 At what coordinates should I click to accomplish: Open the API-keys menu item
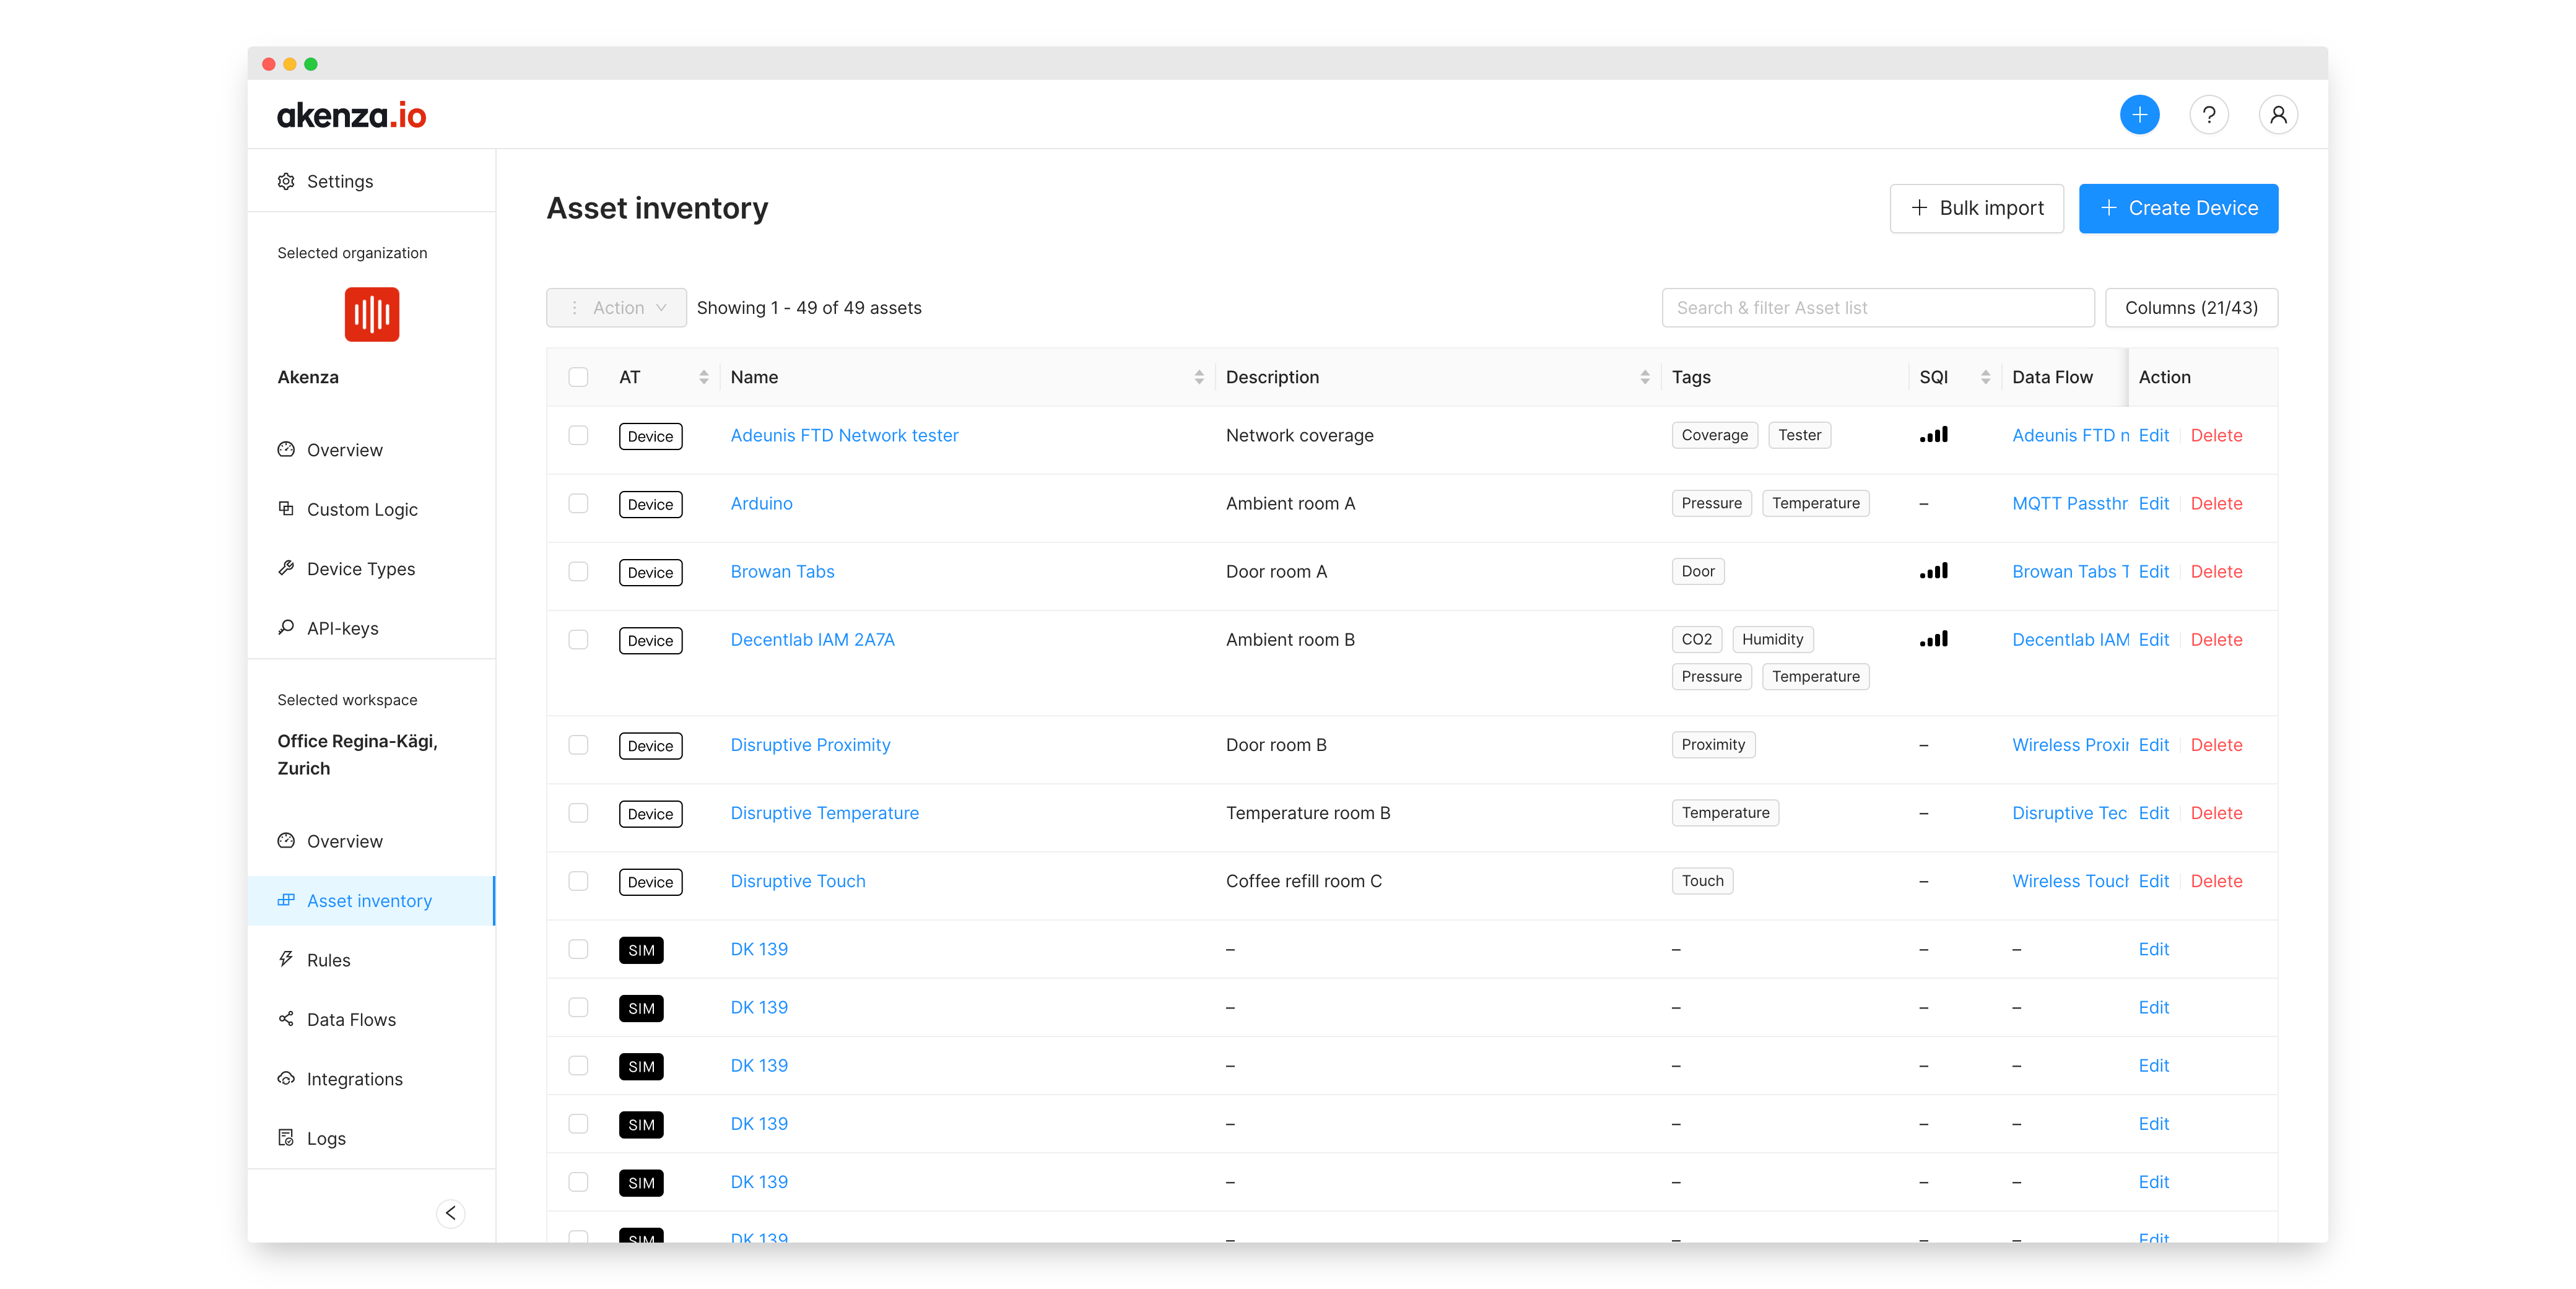point(342,628)
